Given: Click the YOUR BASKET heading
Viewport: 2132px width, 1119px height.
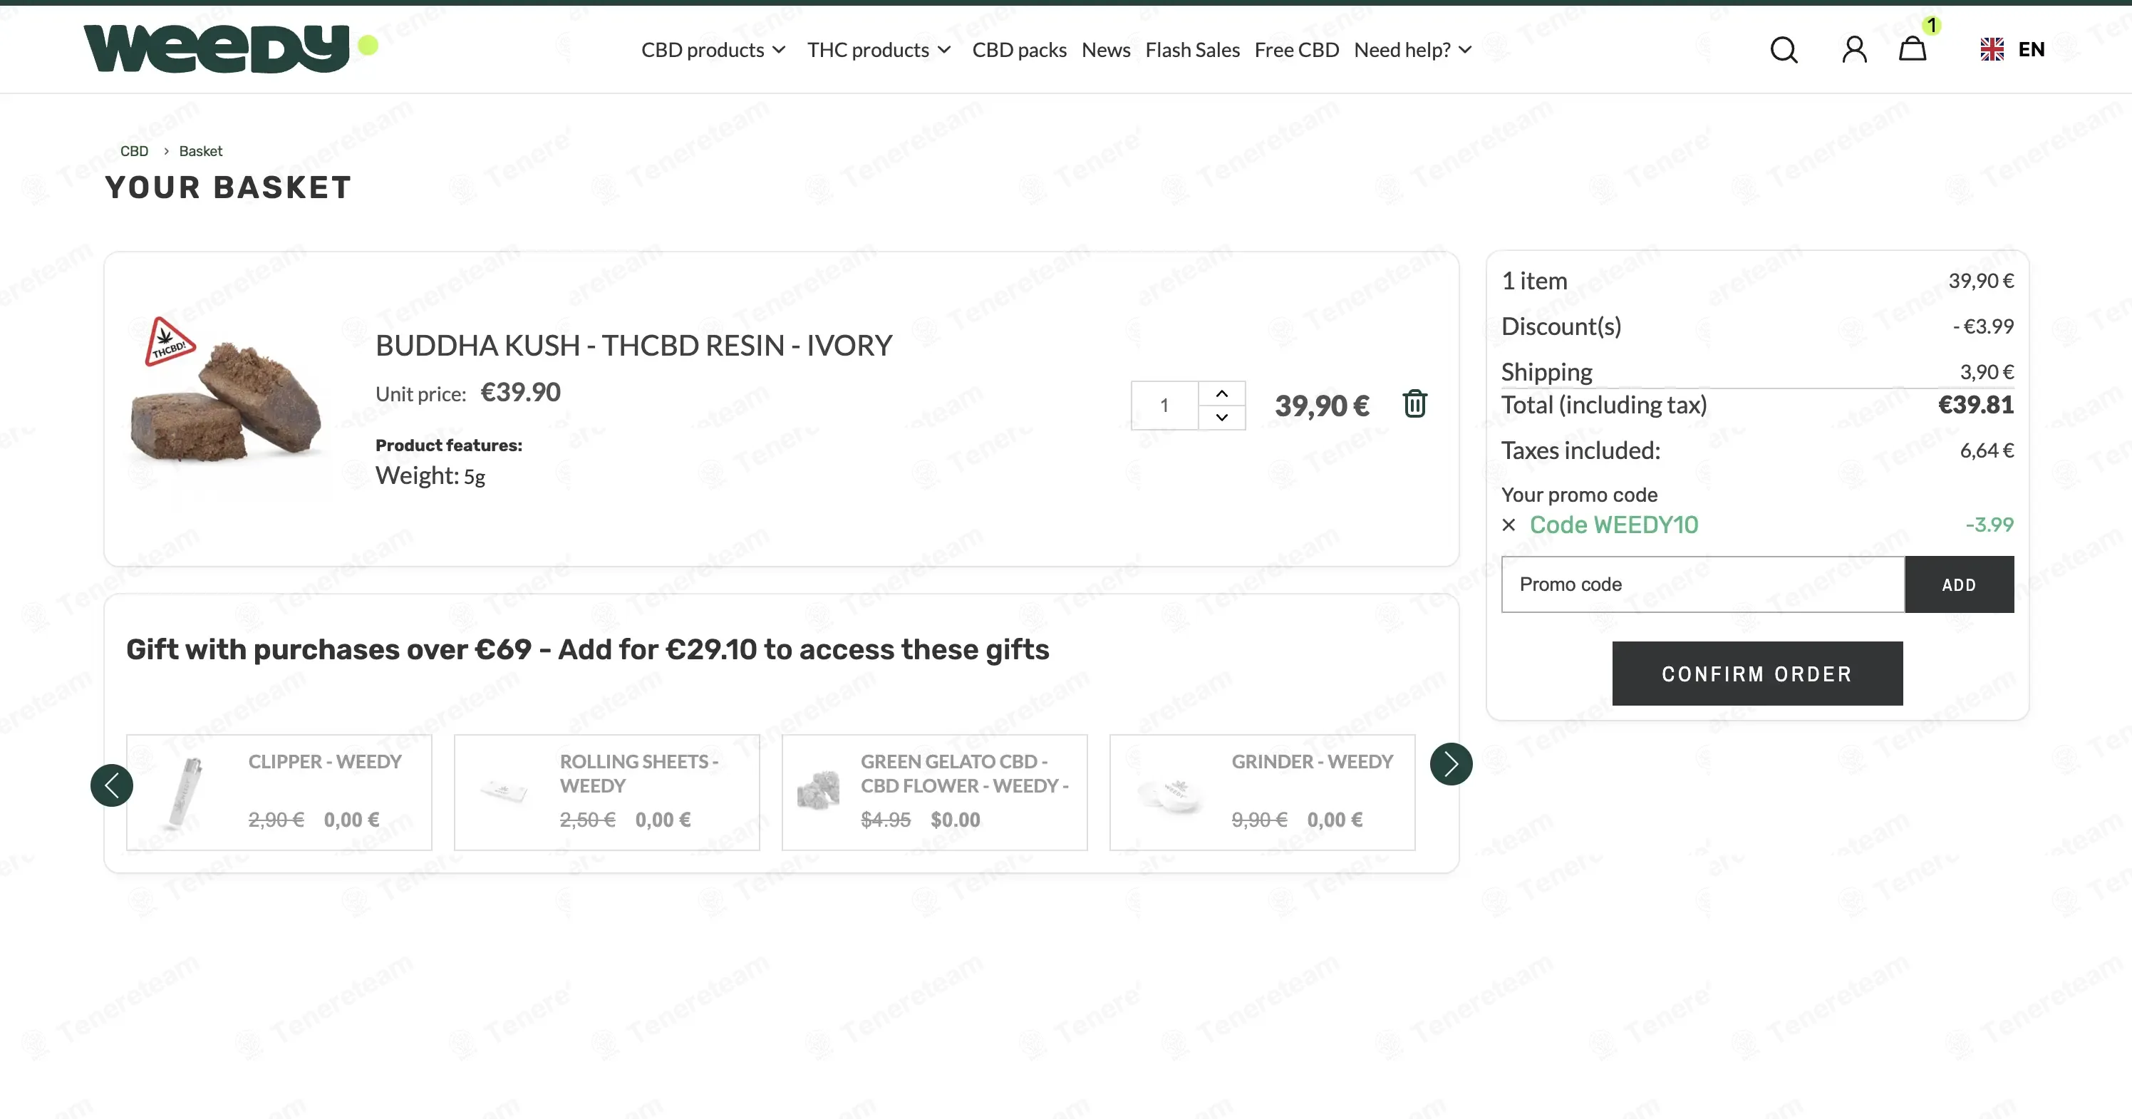Looking at the screenshot, I should 229,188.
